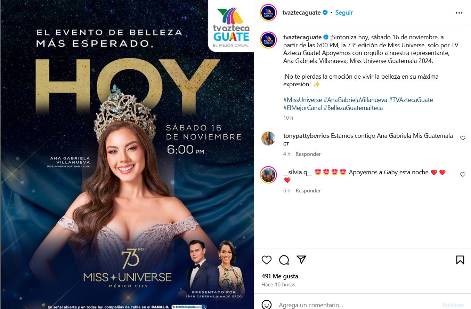Reply to tonypattyberrios's comment
This screenshot has height=309, width=471.
(308, 154)
